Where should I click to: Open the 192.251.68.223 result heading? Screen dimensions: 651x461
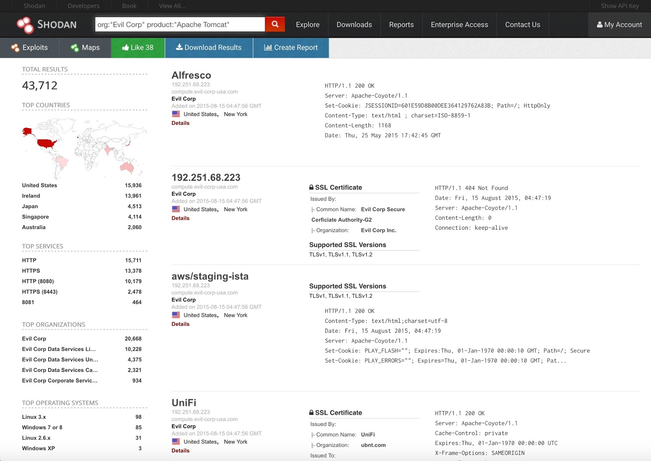pyautogui.click(x=206, y=178)
